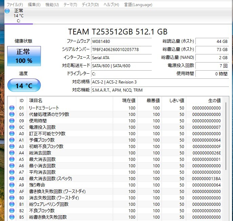Open the ファイル(F) menu
Image resolution: width=233 pixels, height=221 pixels.
tap(15, 5)
